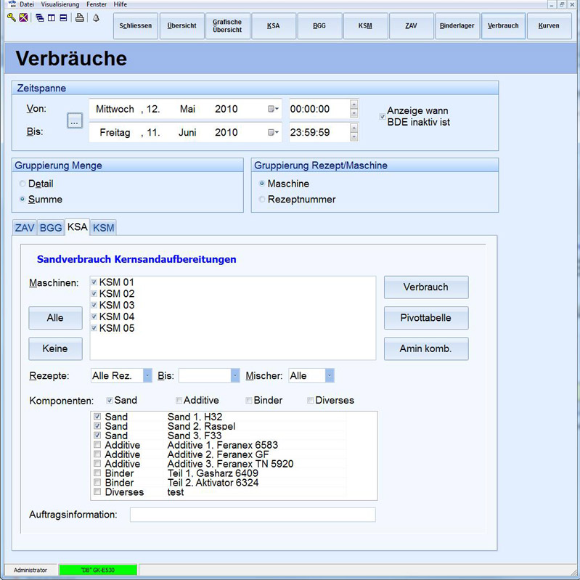The height and width of the screenshot is (580, 580).
Task: Click the top bar Verbrauch navigation button
Action: (503, 26)
